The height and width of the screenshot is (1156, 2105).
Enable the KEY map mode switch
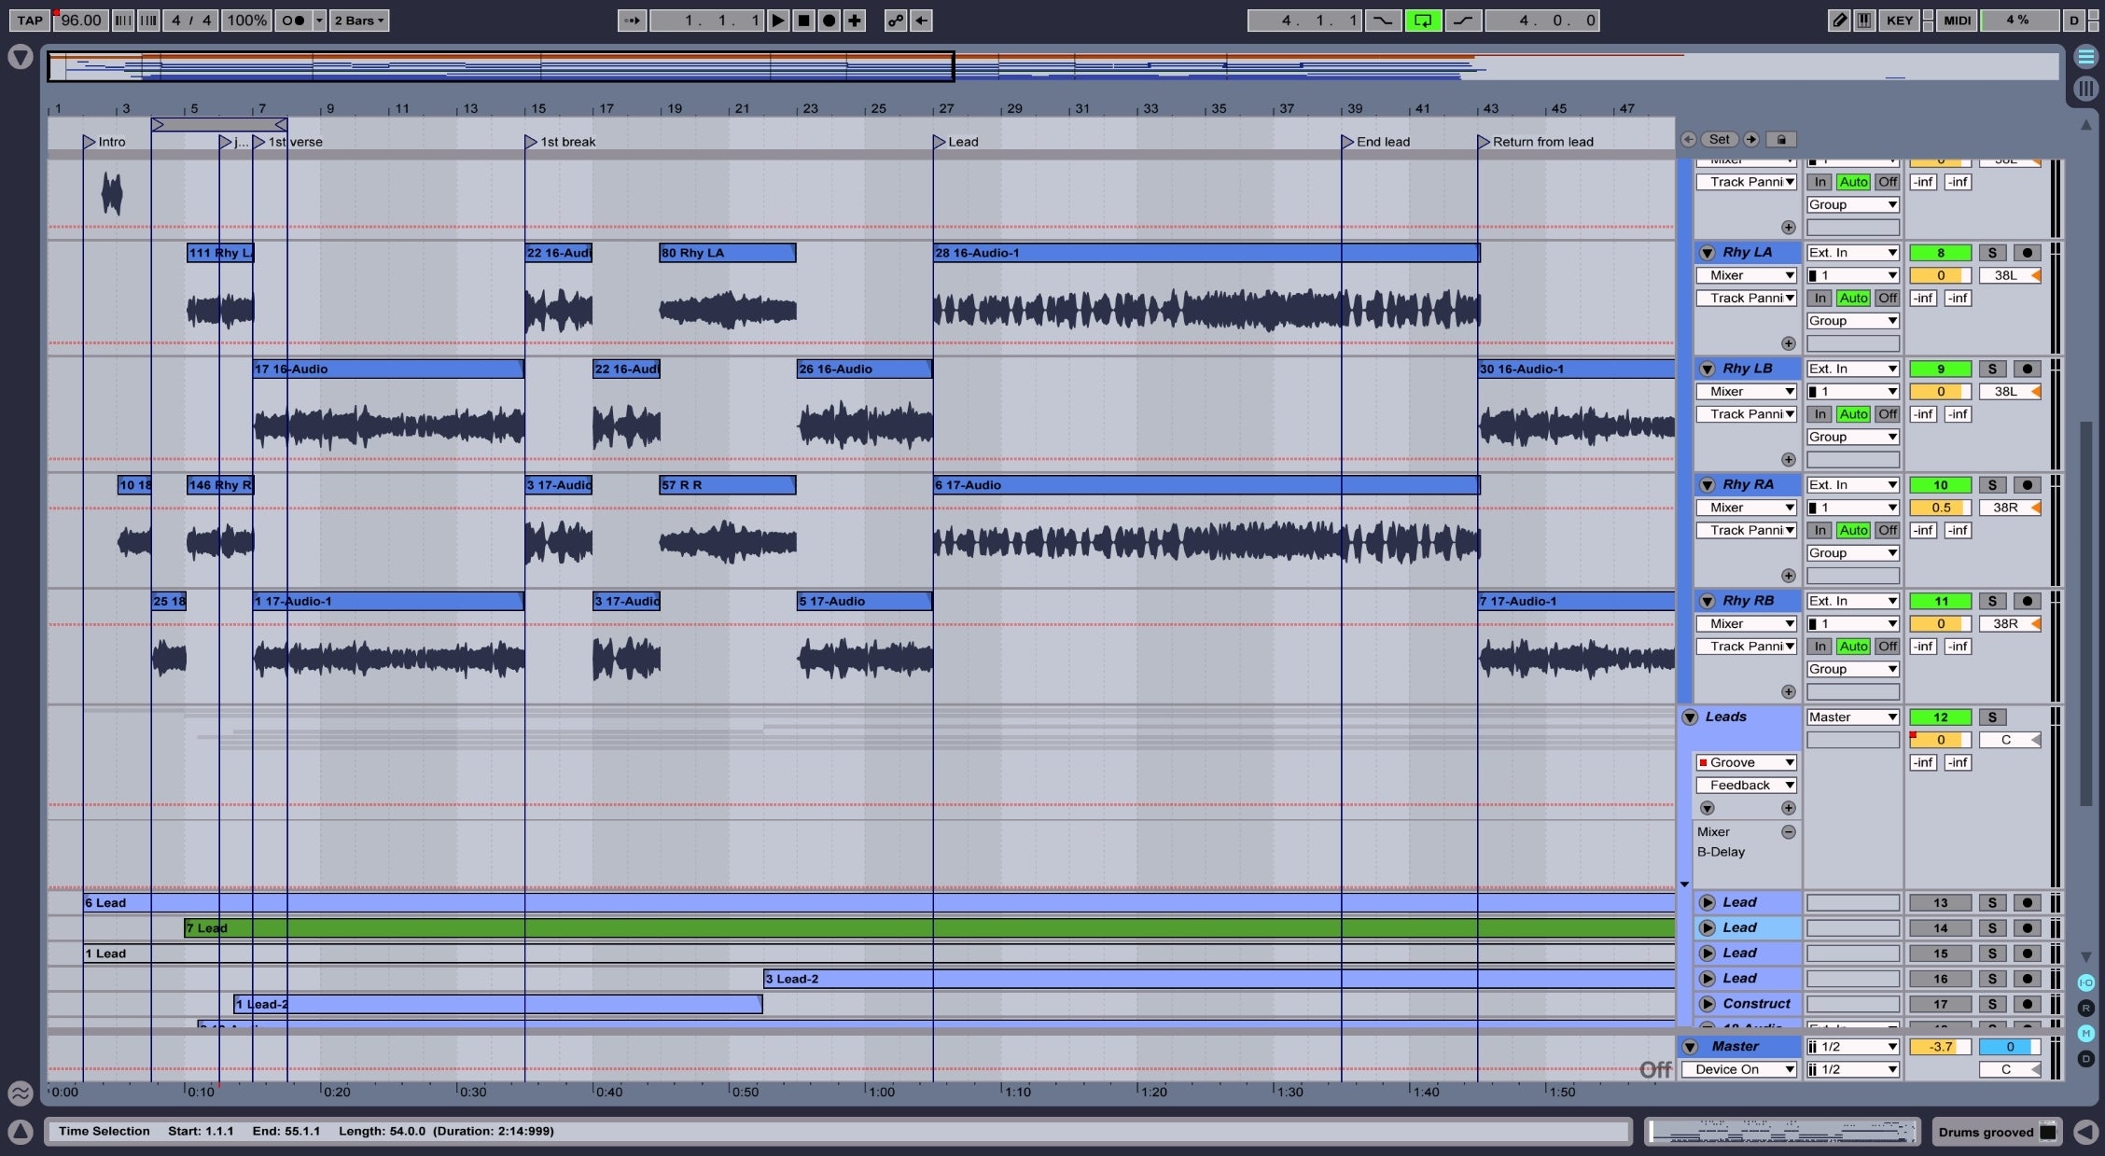click(1900, 21)
